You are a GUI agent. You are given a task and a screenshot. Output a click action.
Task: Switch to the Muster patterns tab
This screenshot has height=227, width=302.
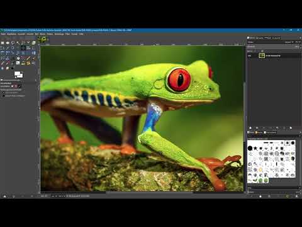259,132
